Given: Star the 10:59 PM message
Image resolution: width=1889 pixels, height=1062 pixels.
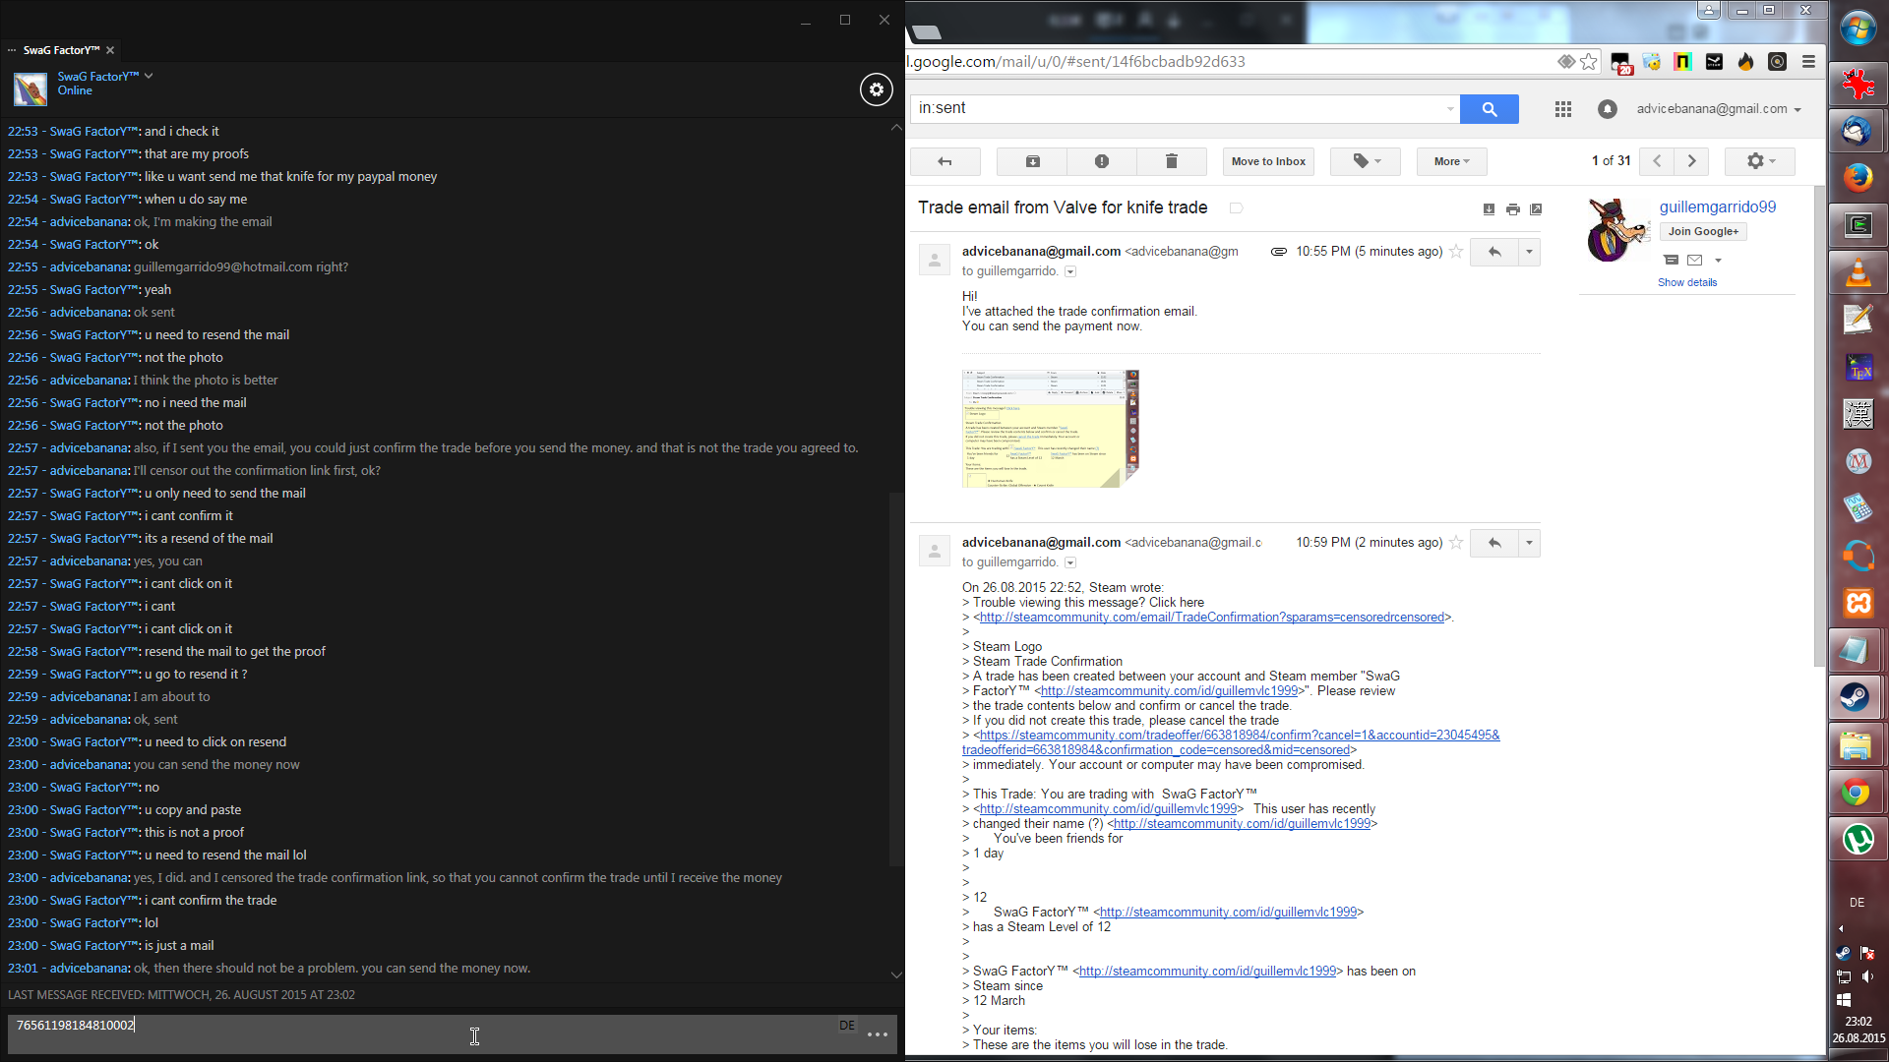Looking at the screenshot, I should coord(1456,543).
